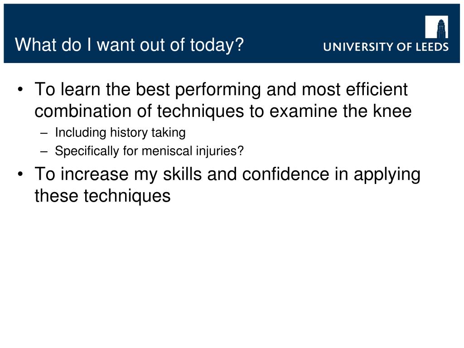The image size is (464, 348).
Task: Click the word 'combination' in first bullet
Action: pos(83,111)
